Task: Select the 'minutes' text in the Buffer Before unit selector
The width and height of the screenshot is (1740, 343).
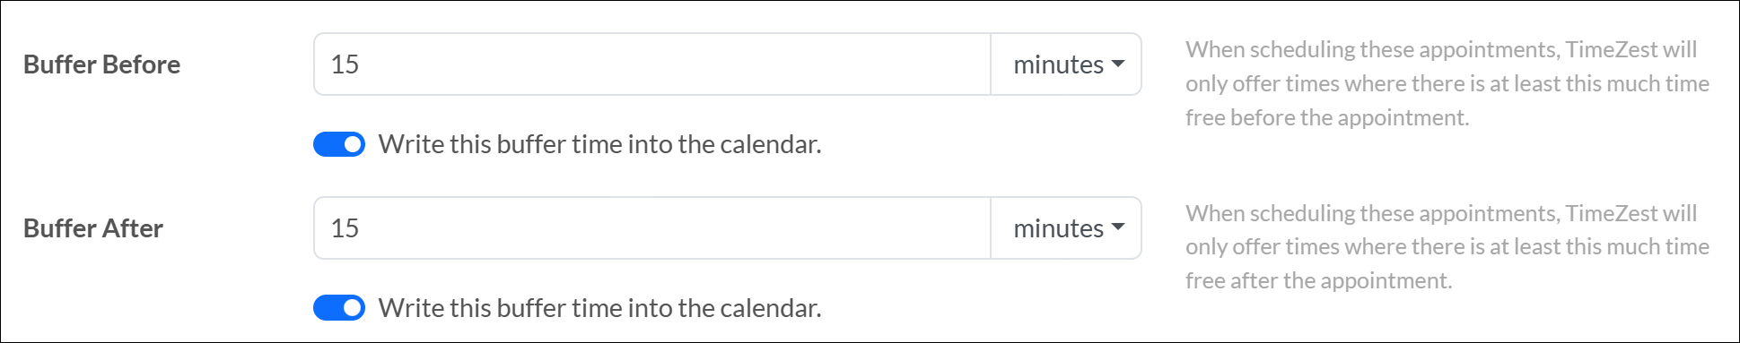Action: [x=1059, y=64]
